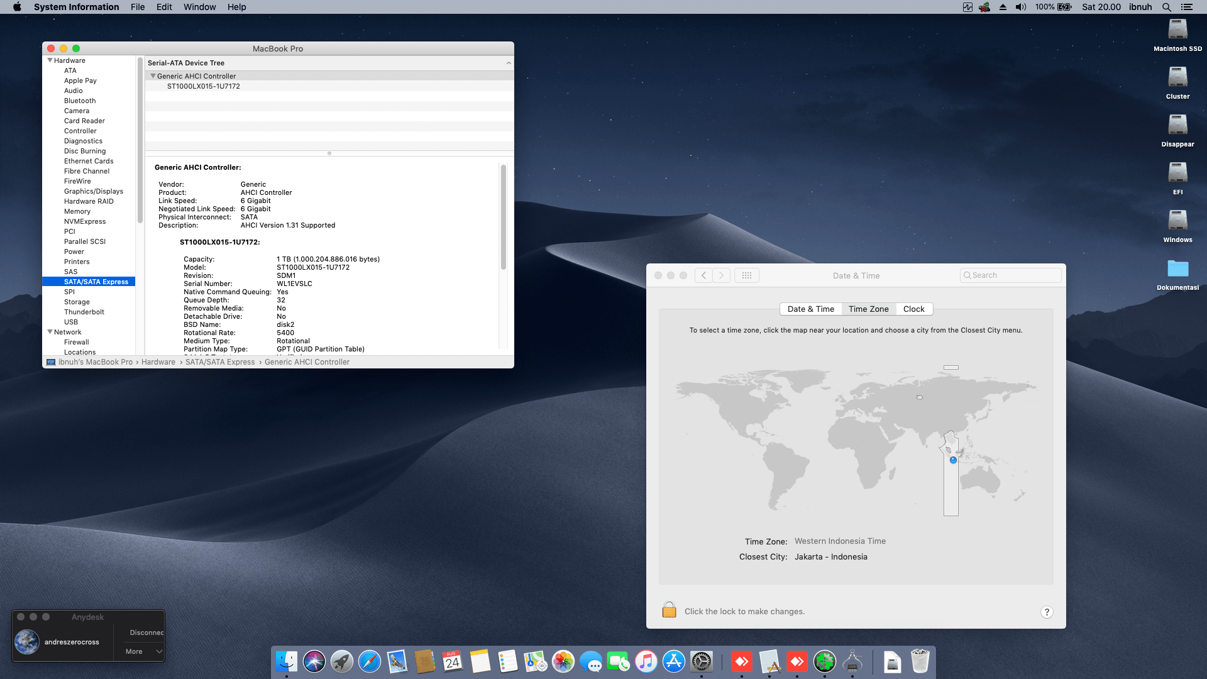Open the Help menu

(236, 7)
